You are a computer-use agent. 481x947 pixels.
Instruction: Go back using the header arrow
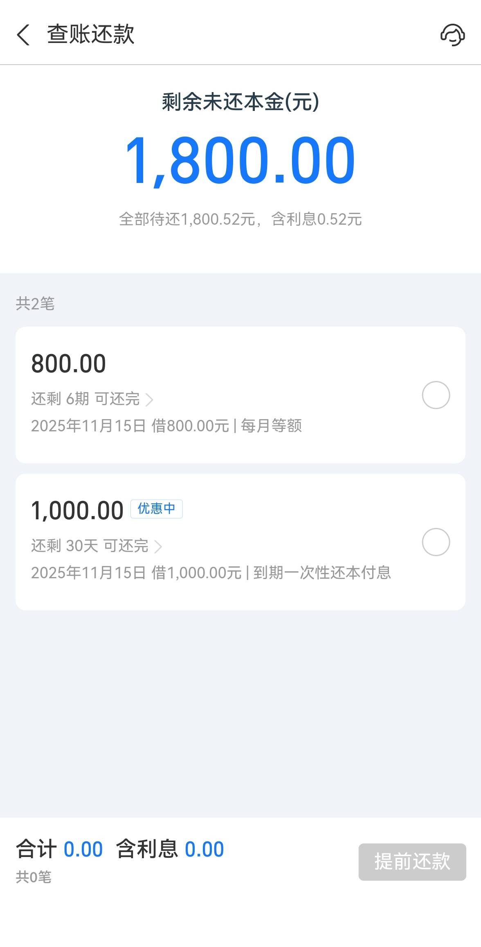(23, 34)
